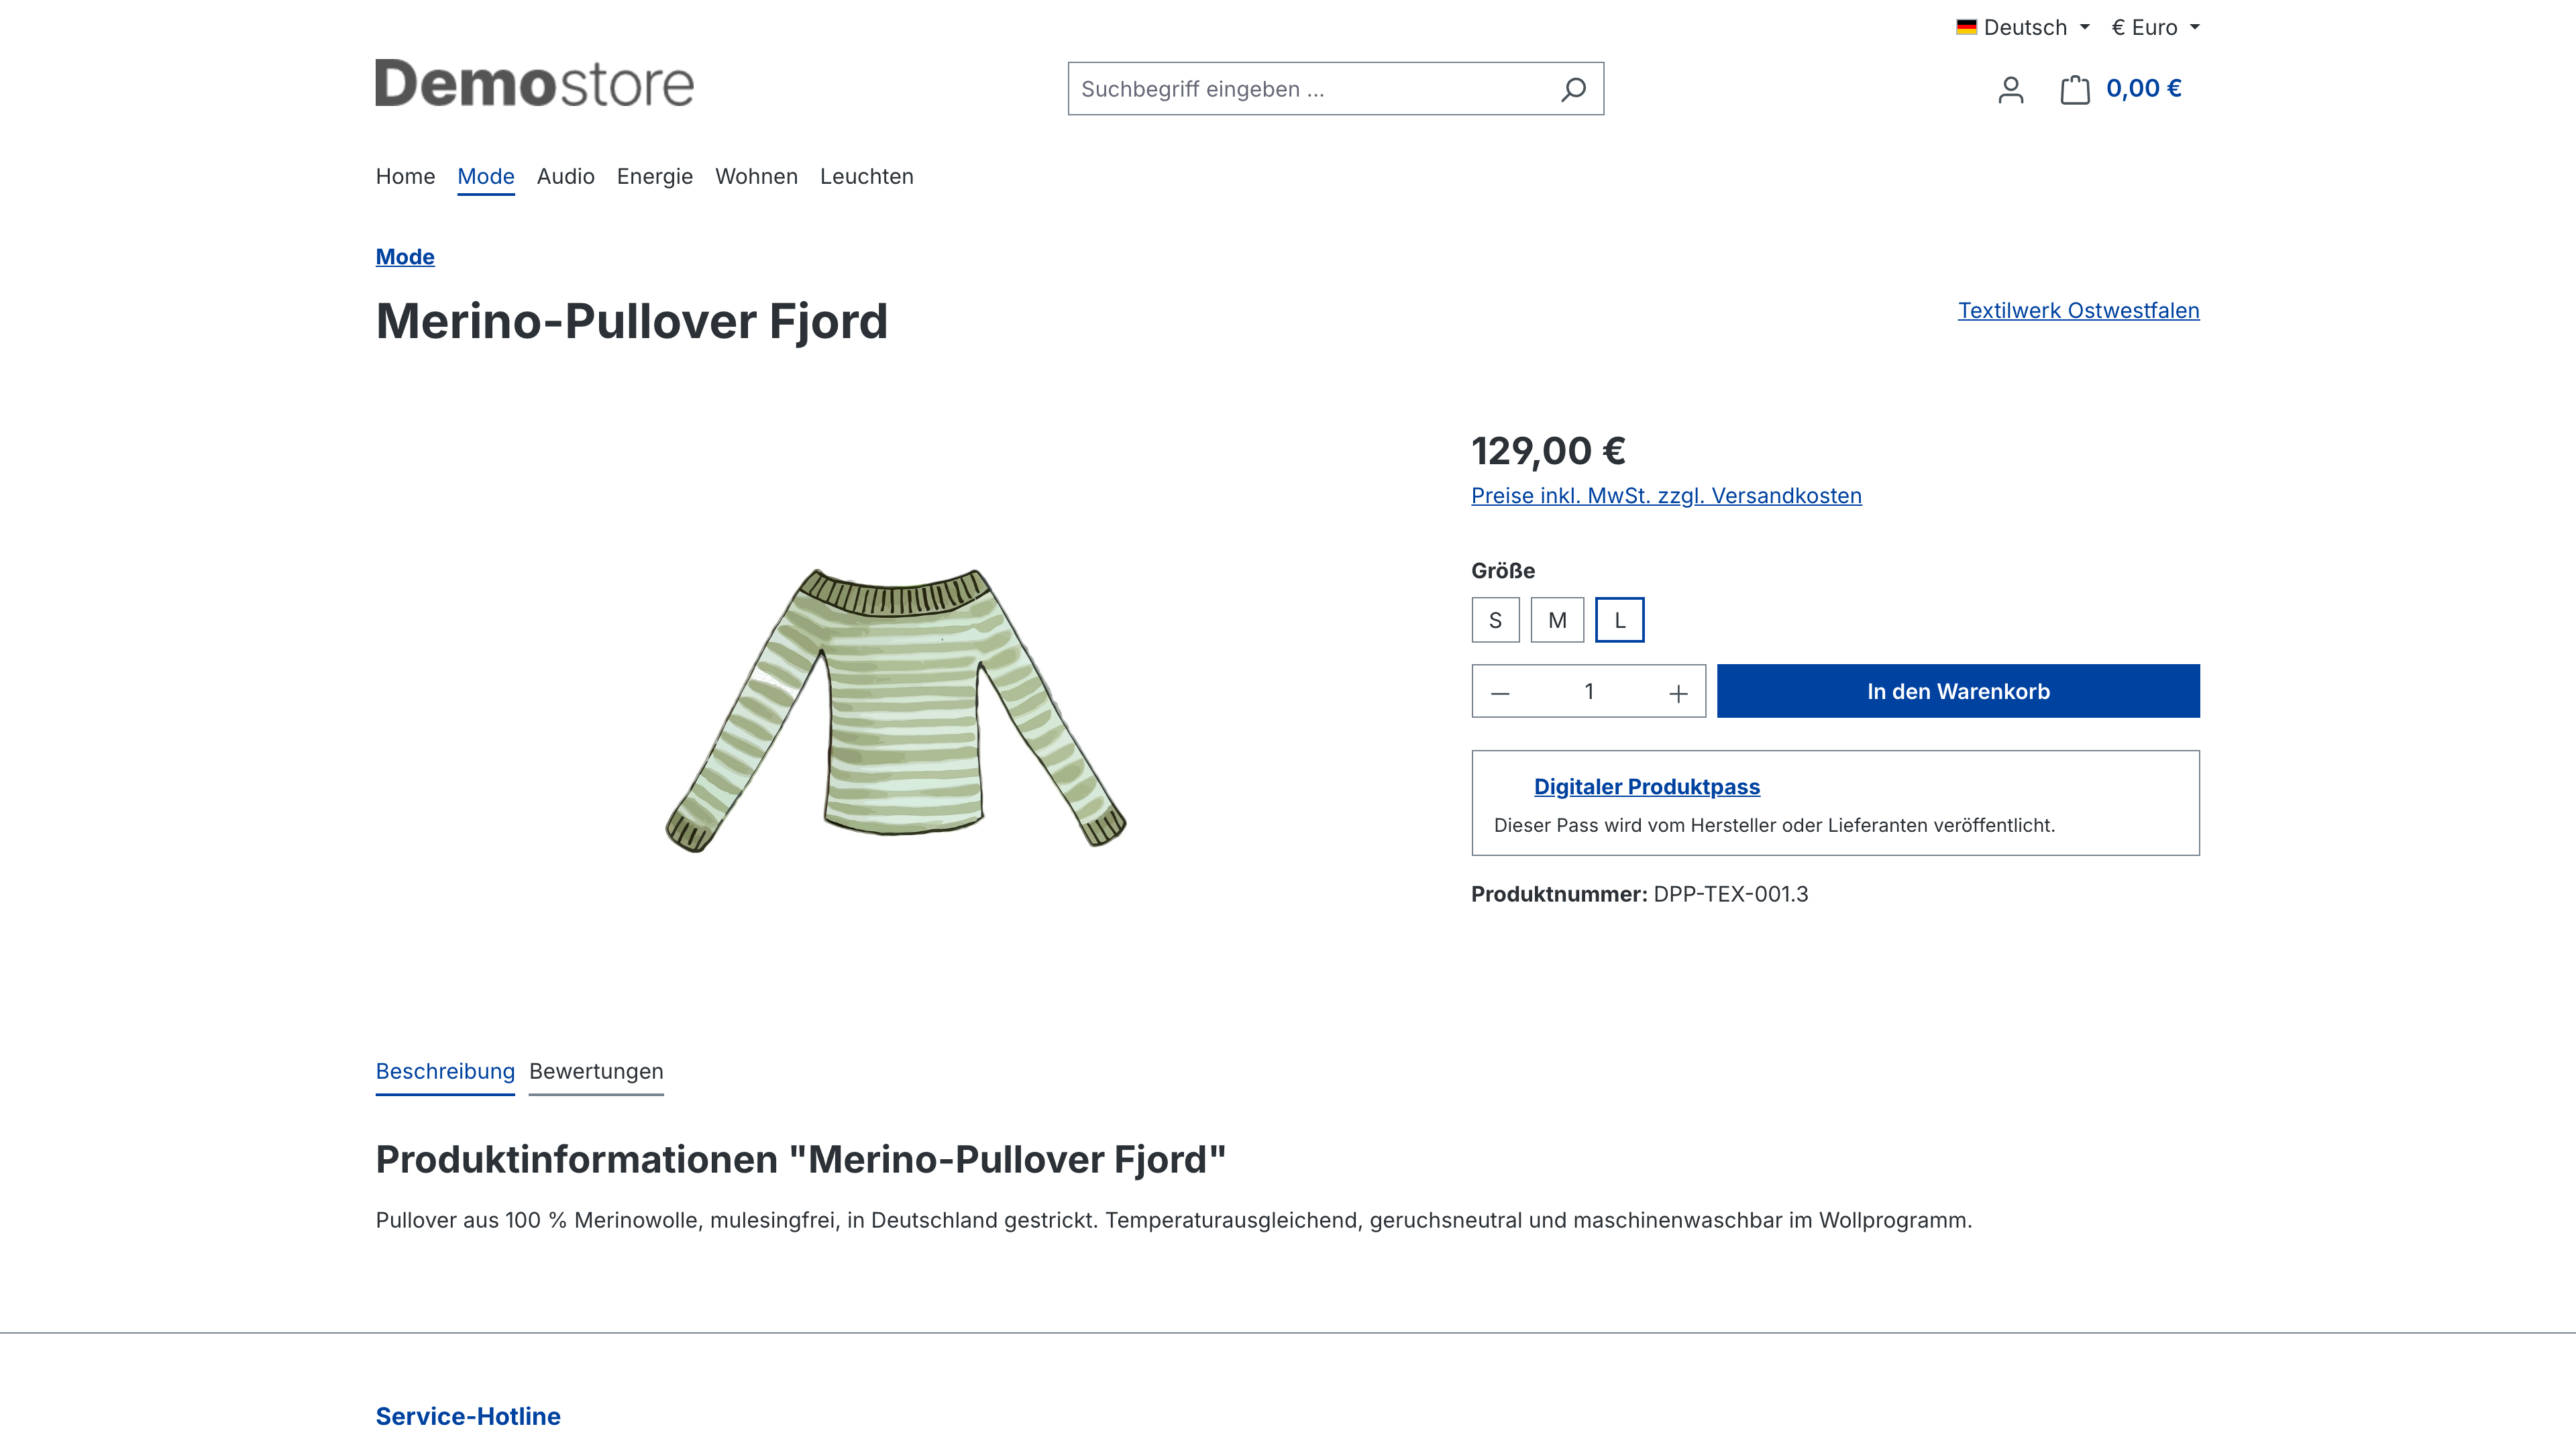Open the Bewertungen tab
The image size is (2576, 1449).
pyautogui.click(x=596, y=1072)
